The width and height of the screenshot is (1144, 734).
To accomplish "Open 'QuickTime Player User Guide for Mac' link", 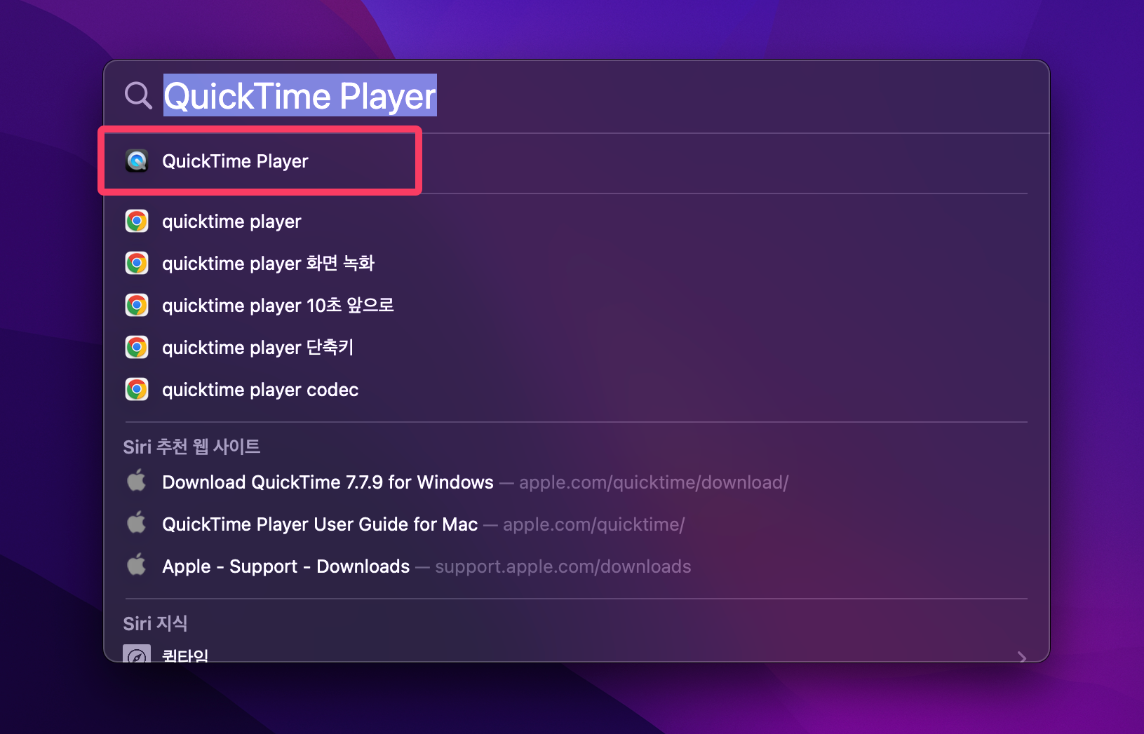I will click(320, 524).
